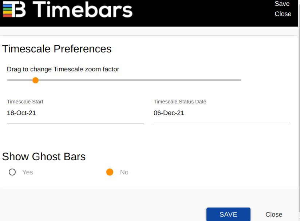The height and width of the screenshot is (221, 300).
Task: Click the Timescale Status Date field
Action: 222,113
